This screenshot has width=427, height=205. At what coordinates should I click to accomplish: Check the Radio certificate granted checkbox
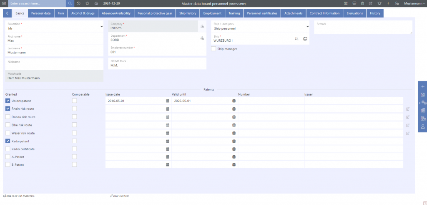[8, 149]
